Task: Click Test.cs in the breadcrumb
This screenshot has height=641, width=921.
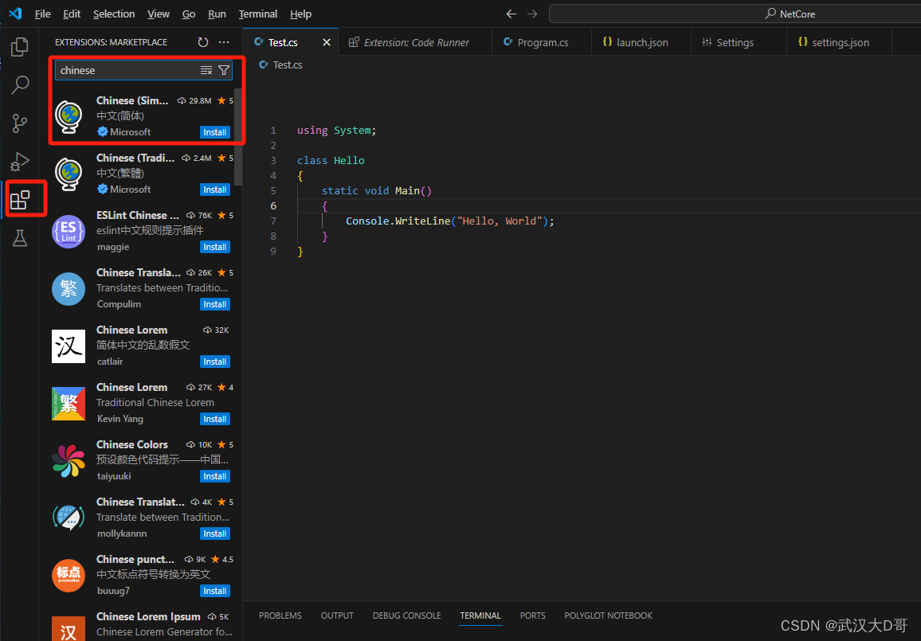Action: (288, 64)
